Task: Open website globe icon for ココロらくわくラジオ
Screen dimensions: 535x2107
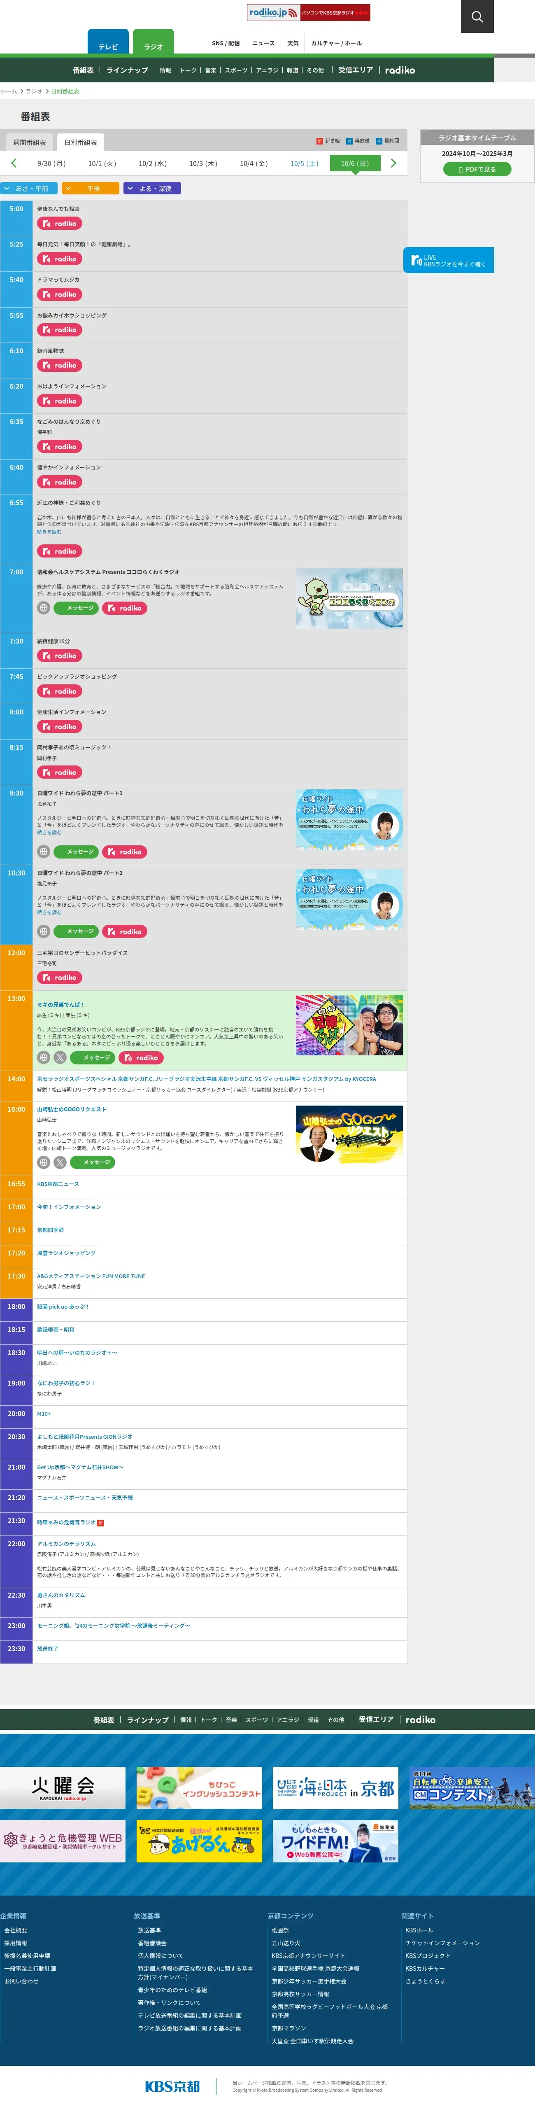Action: tap(43, 608)
